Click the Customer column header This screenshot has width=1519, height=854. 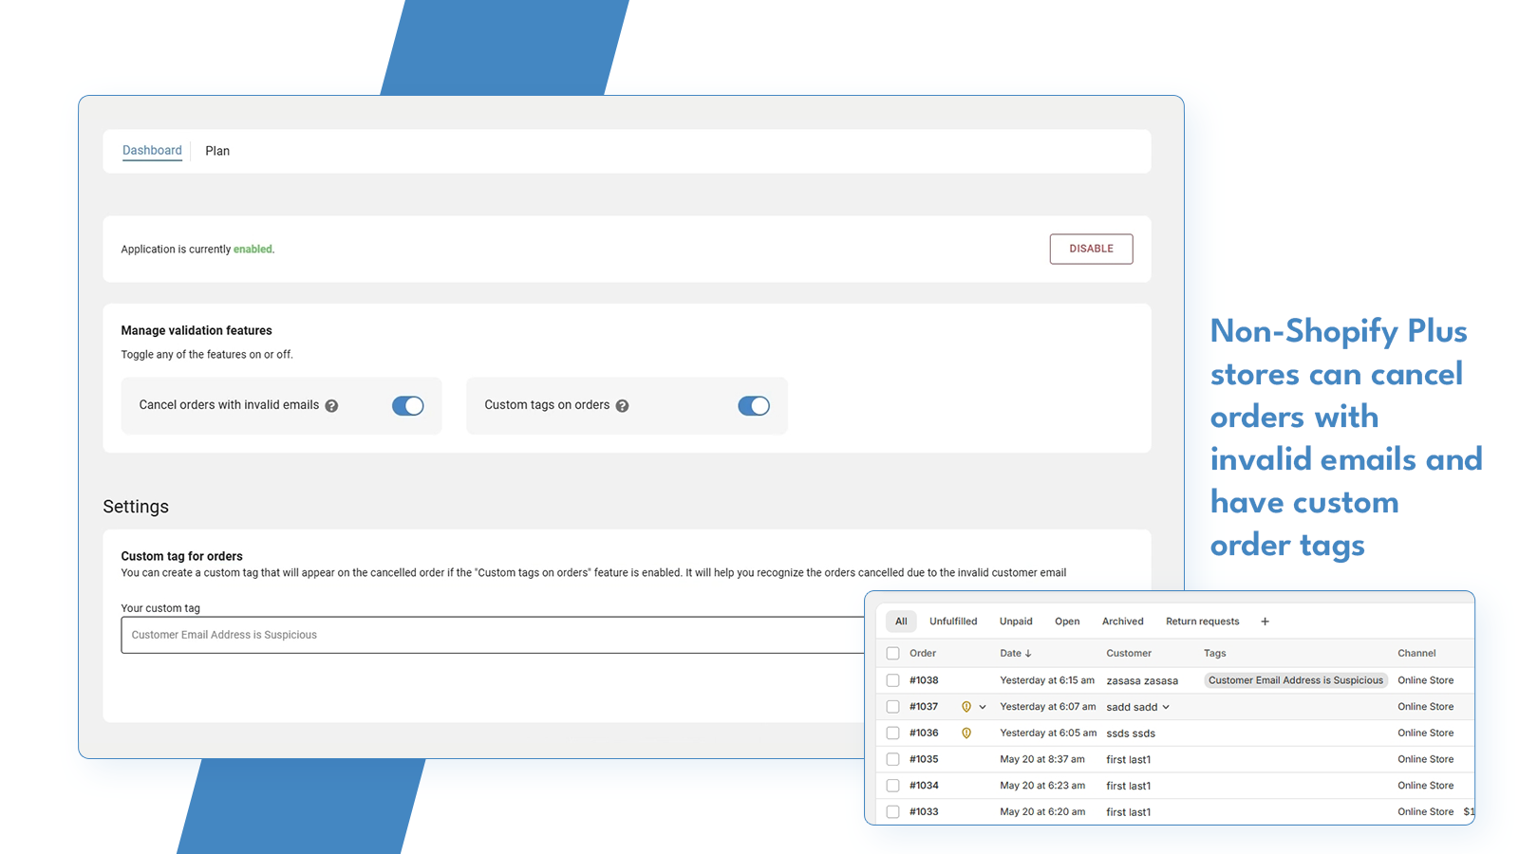(1129, 654)
